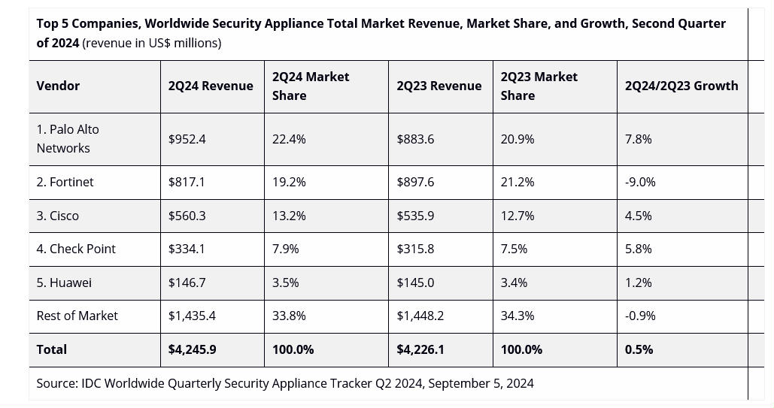Viewport: 774px width, 408px height.
Task: Click the -0.9% growth value
Action: pyautogui.click(x=640, y=316)
